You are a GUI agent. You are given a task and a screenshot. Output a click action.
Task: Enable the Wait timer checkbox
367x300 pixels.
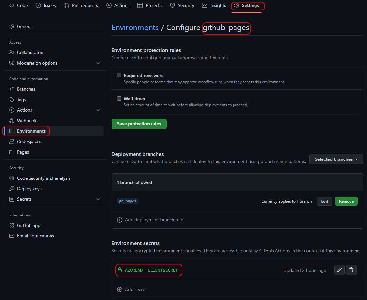coord(119,98)
